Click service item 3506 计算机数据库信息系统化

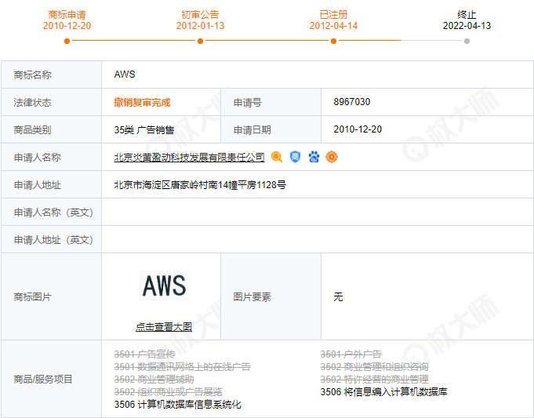pos(178,405)
